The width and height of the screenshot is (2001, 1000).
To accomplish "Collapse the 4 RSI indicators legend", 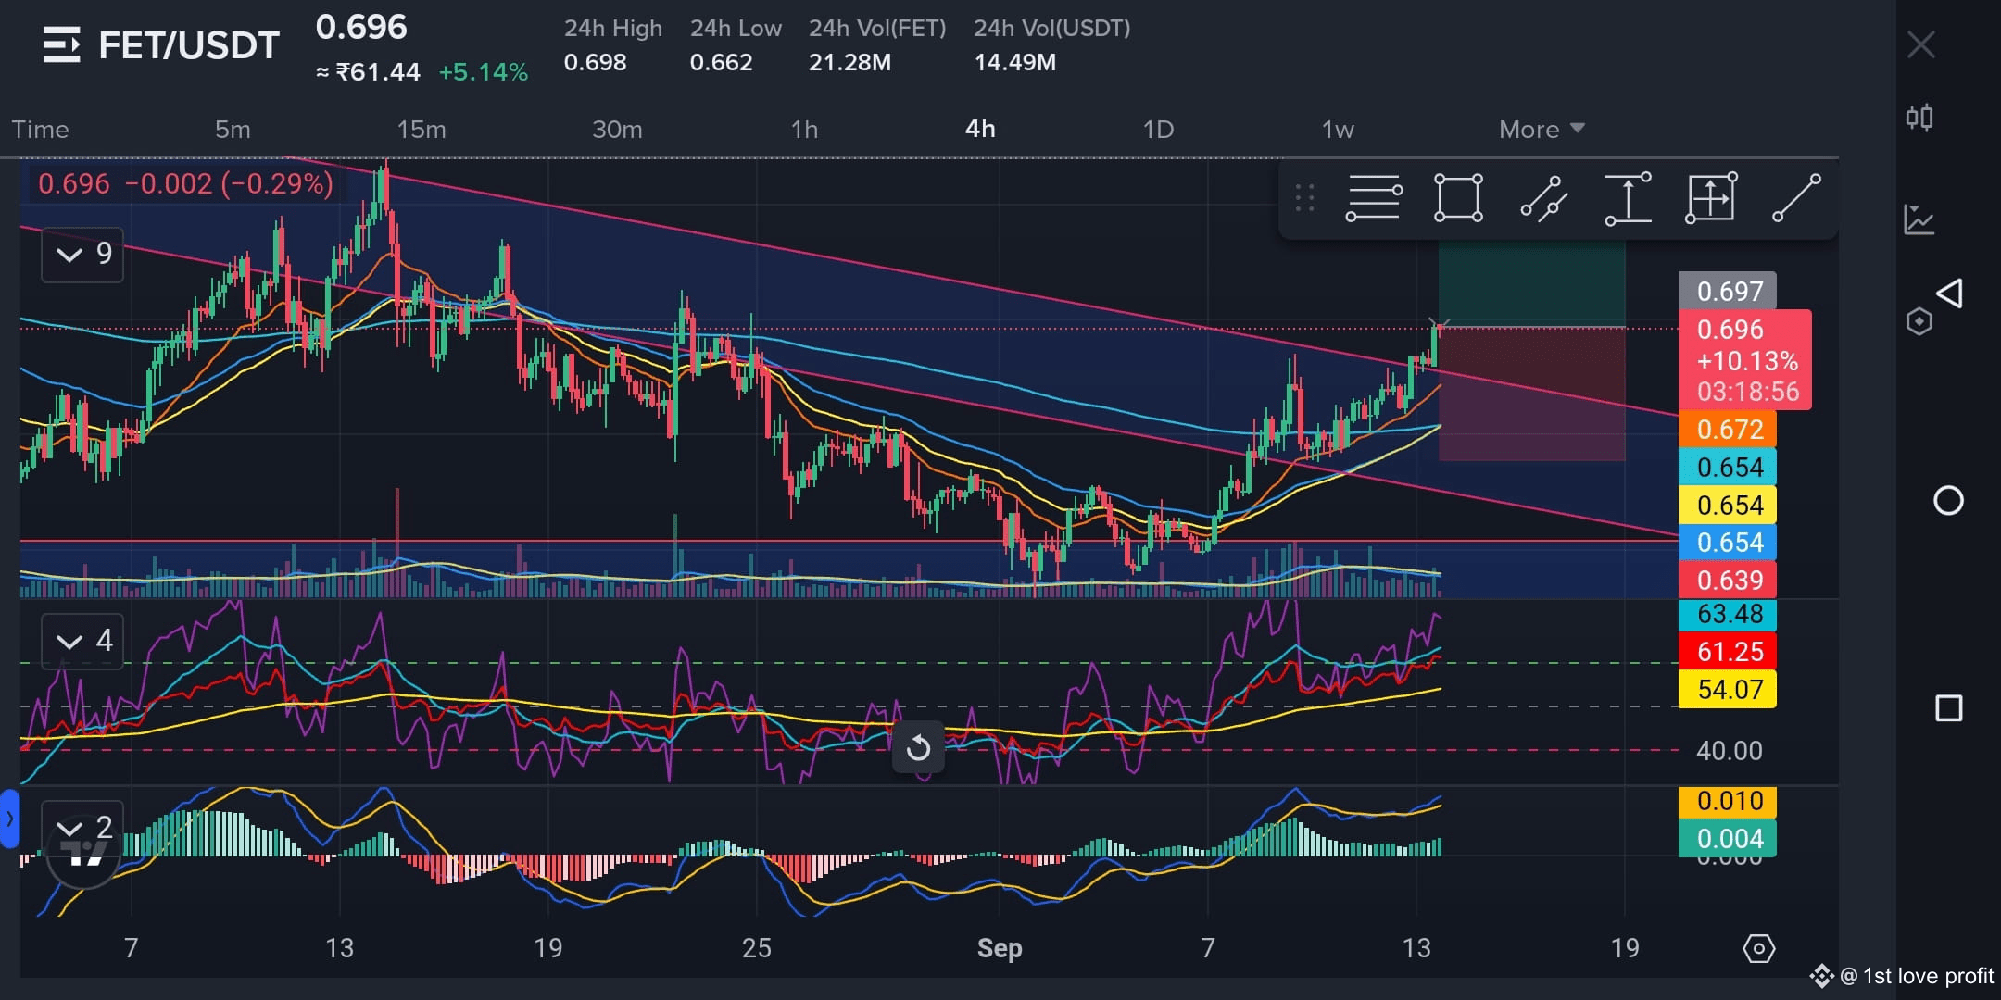I will tap(82, 641).
